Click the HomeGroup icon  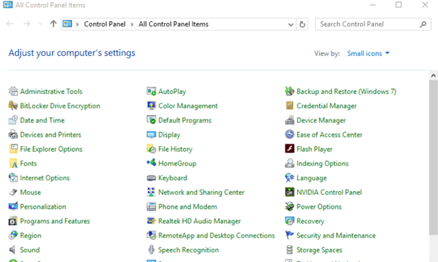tap(151, 163)
